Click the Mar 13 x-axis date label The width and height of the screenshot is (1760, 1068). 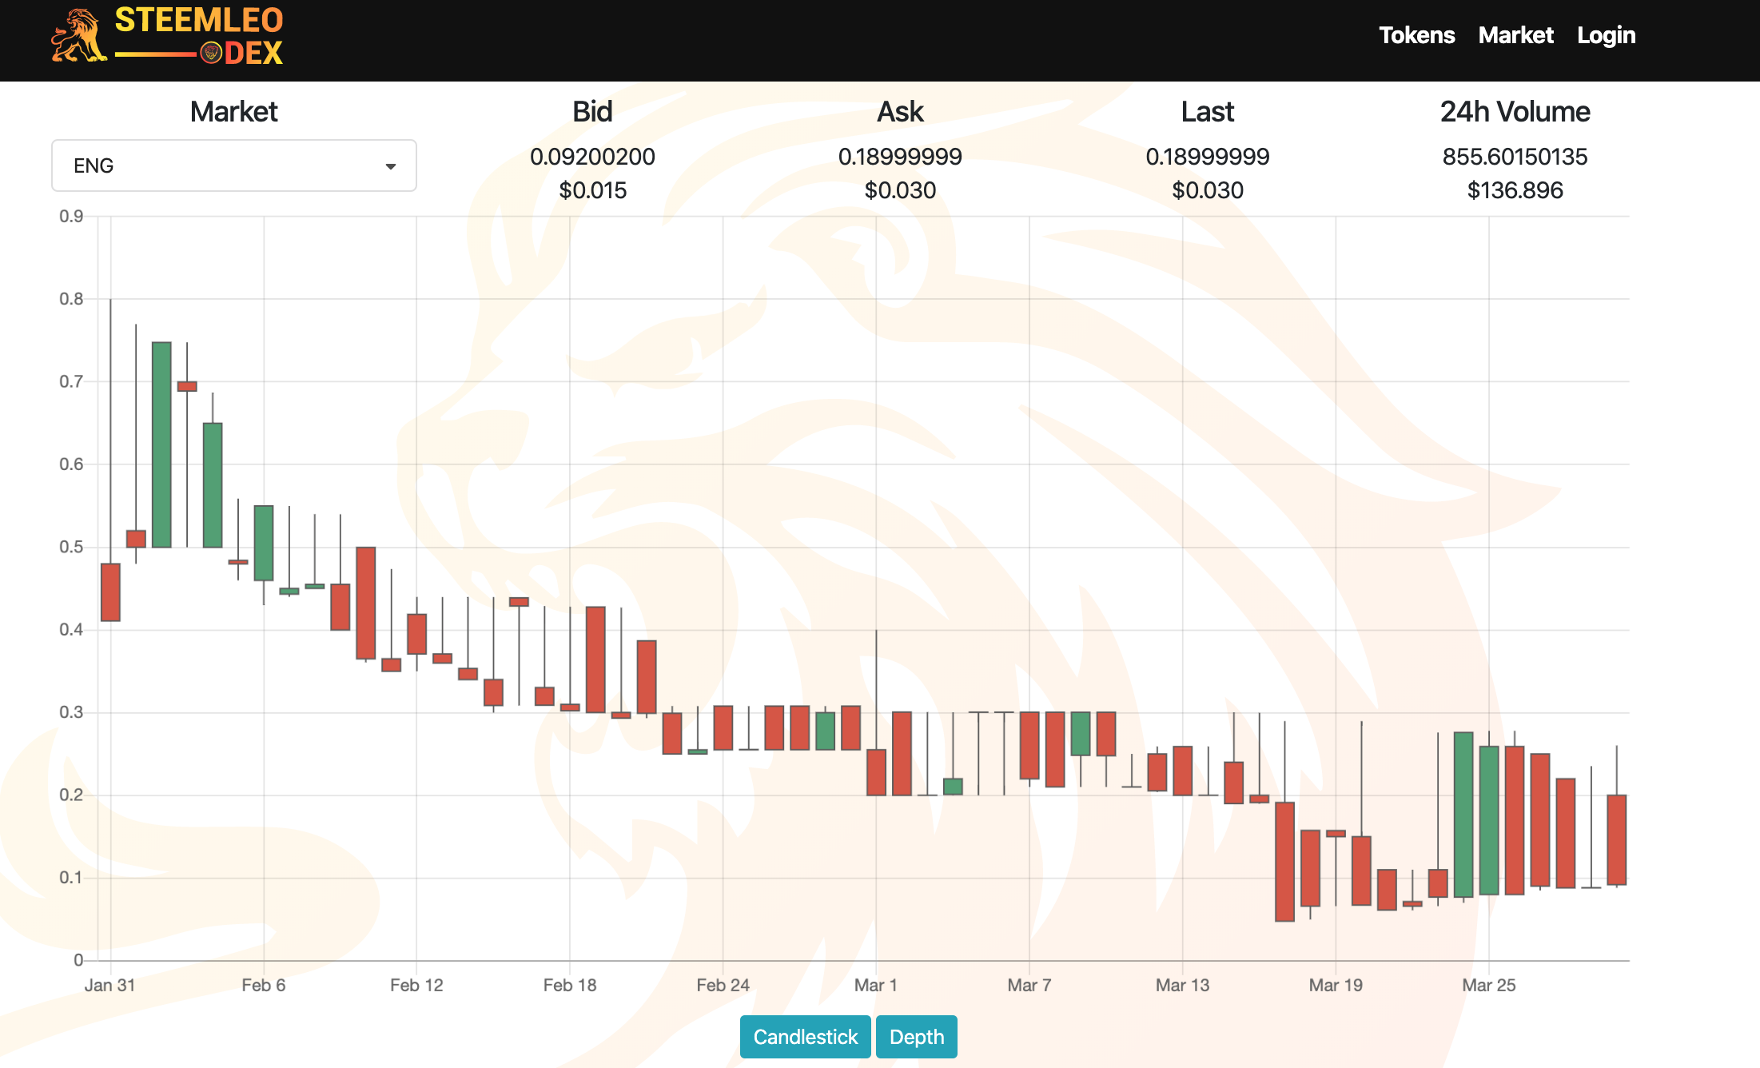1182,985
